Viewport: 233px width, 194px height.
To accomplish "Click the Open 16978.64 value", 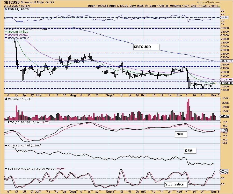I will [x=98, y=6].
